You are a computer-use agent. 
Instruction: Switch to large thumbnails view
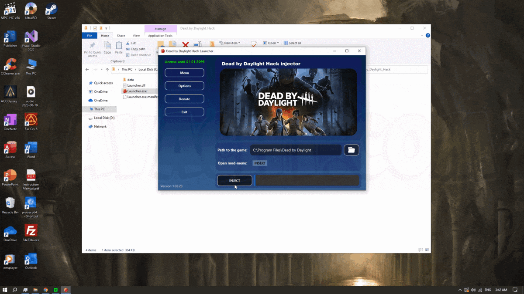427,250
